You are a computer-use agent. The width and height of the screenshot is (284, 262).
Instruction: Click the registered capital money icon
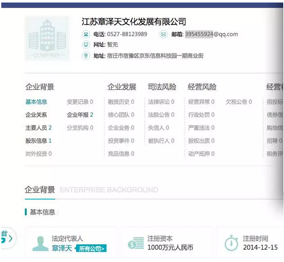pyautogui.click(x=136, y=243)
